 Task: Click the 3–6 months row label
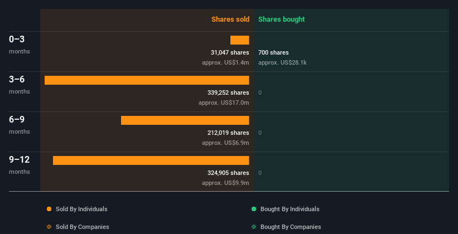(x=20, y=85)
